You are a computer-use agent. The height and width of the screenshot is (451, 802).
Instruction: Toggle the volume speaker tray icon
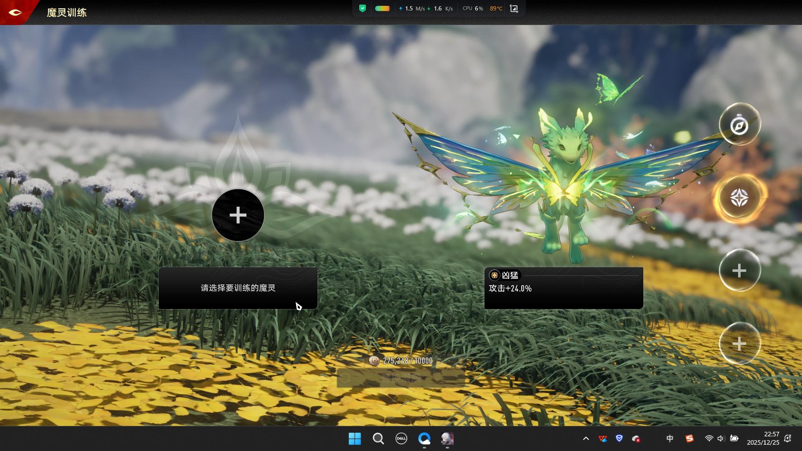(x=721, y=438)
